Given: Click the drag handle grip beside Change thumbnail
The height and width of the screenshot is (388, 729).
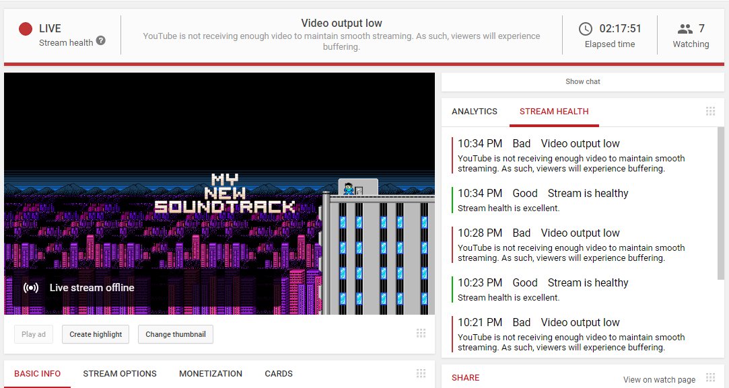Looking at the screenshot, I should click(421, 333).
